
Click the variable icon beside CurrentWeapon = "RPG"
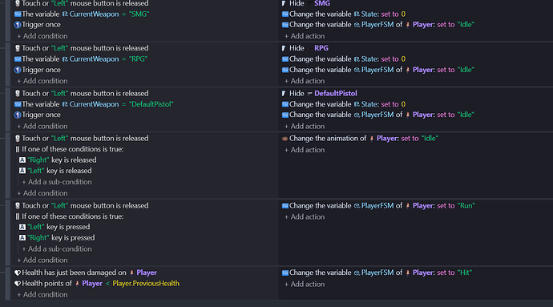[x=18, y=59]
